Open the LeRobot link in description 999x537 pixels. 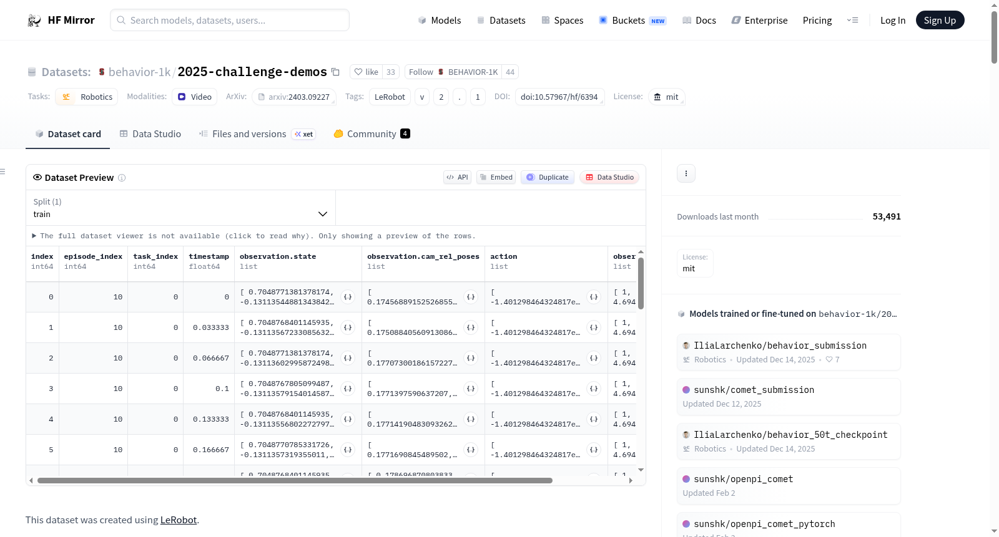point(179,520)
